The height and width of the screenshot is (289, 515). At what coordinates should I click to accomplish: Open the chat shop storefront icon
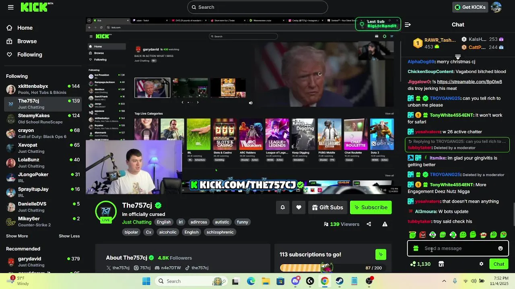coord(441,264)
